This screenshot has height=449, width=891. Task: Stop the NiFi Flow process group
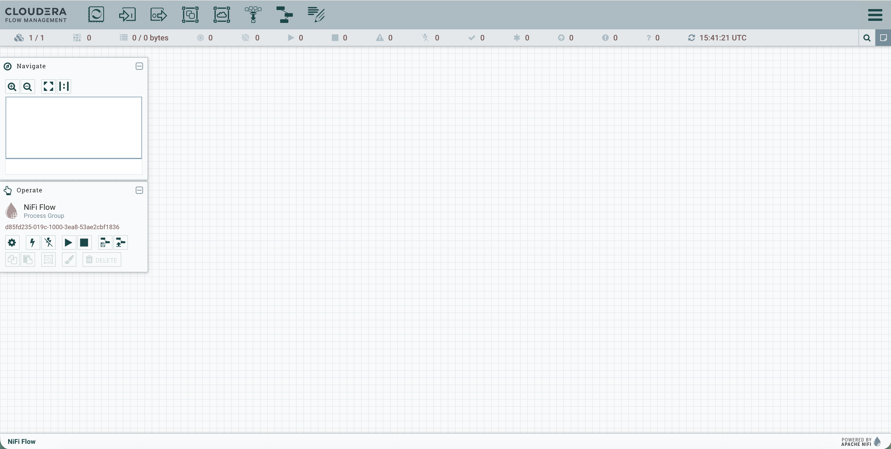[x=84, y=242]
